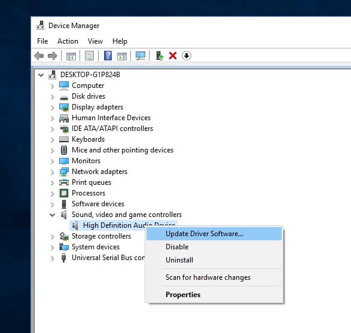Select the Universal Serial Bus controllers label

(108, 258)
